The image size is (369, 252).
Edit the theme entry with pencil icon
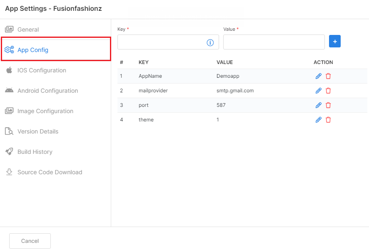pos(319,120)
